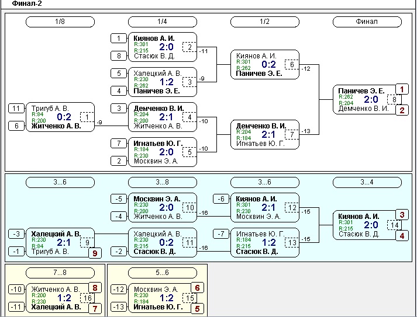The image size is (417, 317).
Task: Click red place box 1 for Паничев
Action: [x=402, y=89]
